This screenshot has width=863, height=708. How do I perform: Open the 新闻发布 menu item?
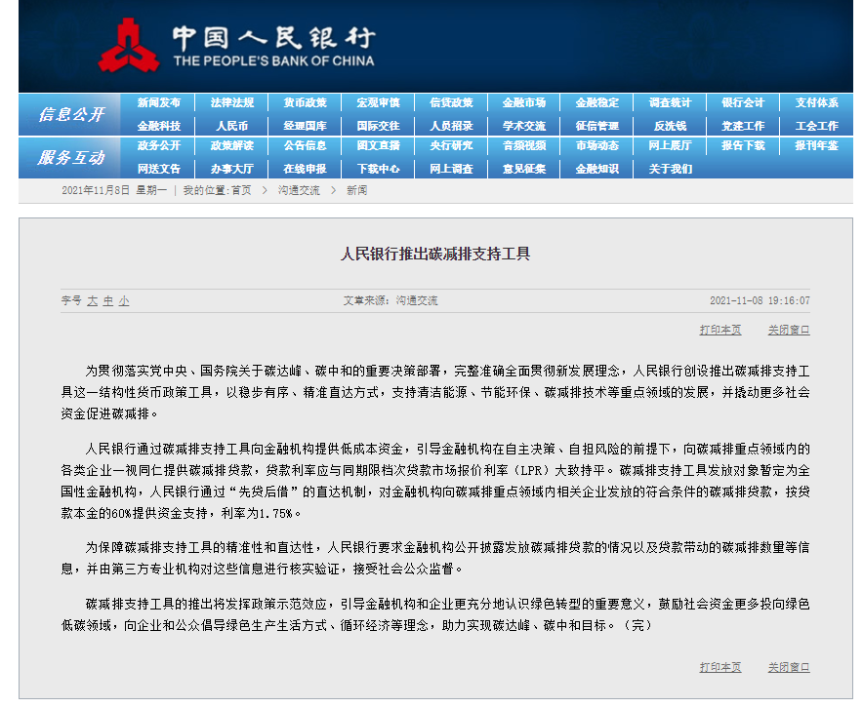(x=159, y=102)
